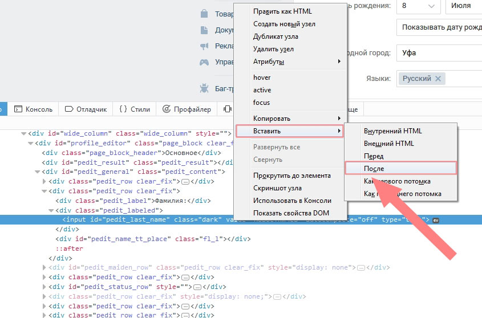The height and width of the screenshot is (318, 482).
Task: Click the Профайлер gauge icon
Action: coord(167,109)
